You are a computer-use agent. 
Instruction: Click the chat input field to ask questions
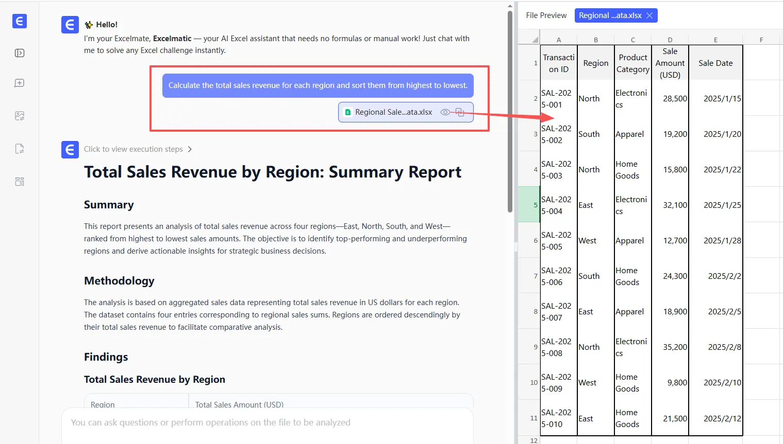(x=267, y=422)
